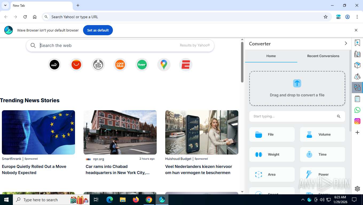363x205 pixels.
Task: Show hidden system tray icons
Action: point(303,200)
